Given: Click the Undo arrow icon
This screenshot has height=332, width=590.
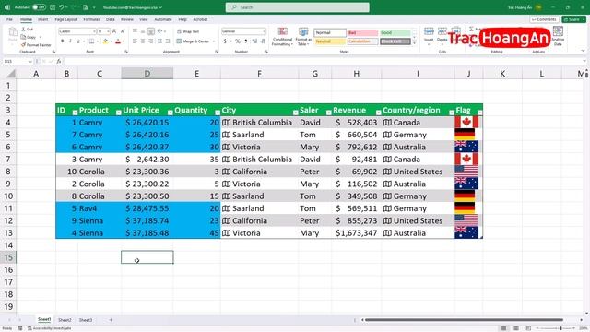Looking at the screenshot, I should pos(62,7).
